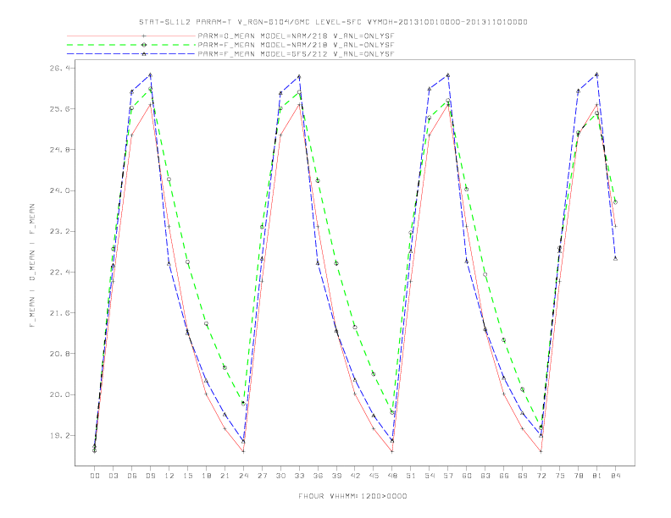The image size is (671, 518).
Task: Click x-axis tick label 60
Action: 467,476
